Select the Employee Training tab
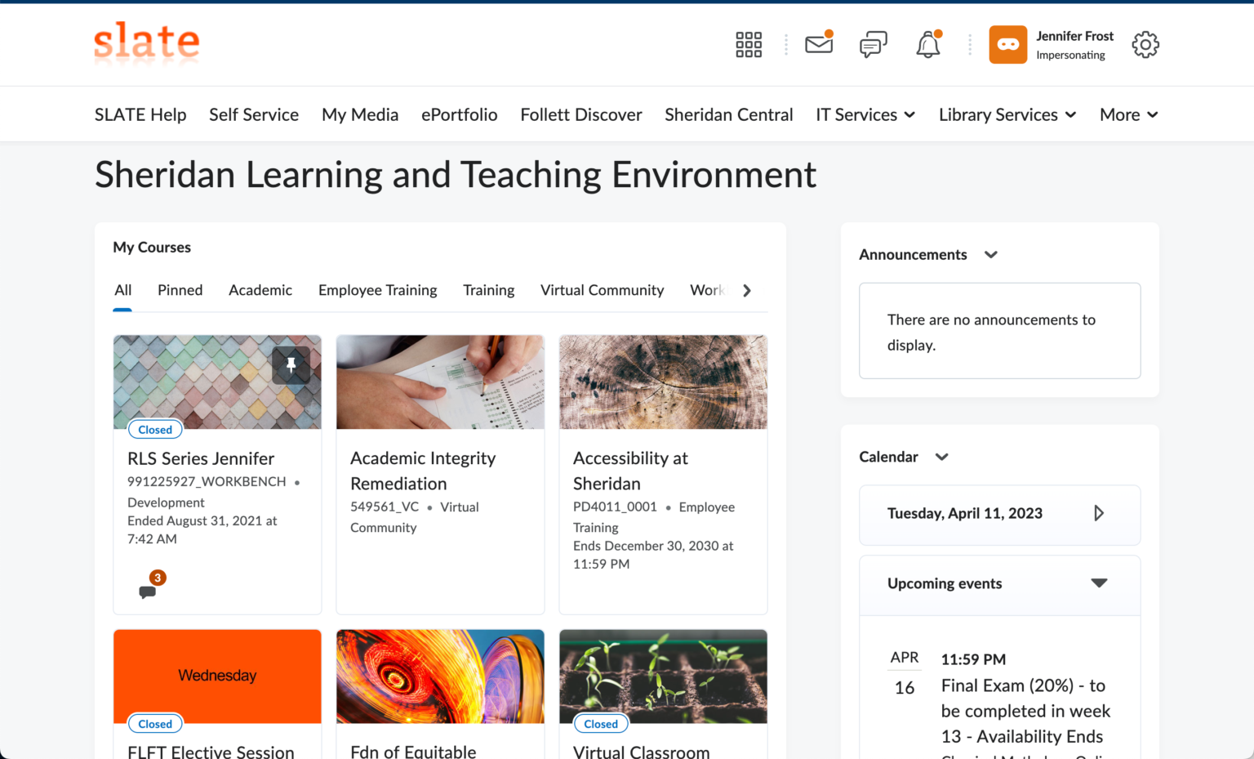1254x759 pixels. (x=377, y=290)
